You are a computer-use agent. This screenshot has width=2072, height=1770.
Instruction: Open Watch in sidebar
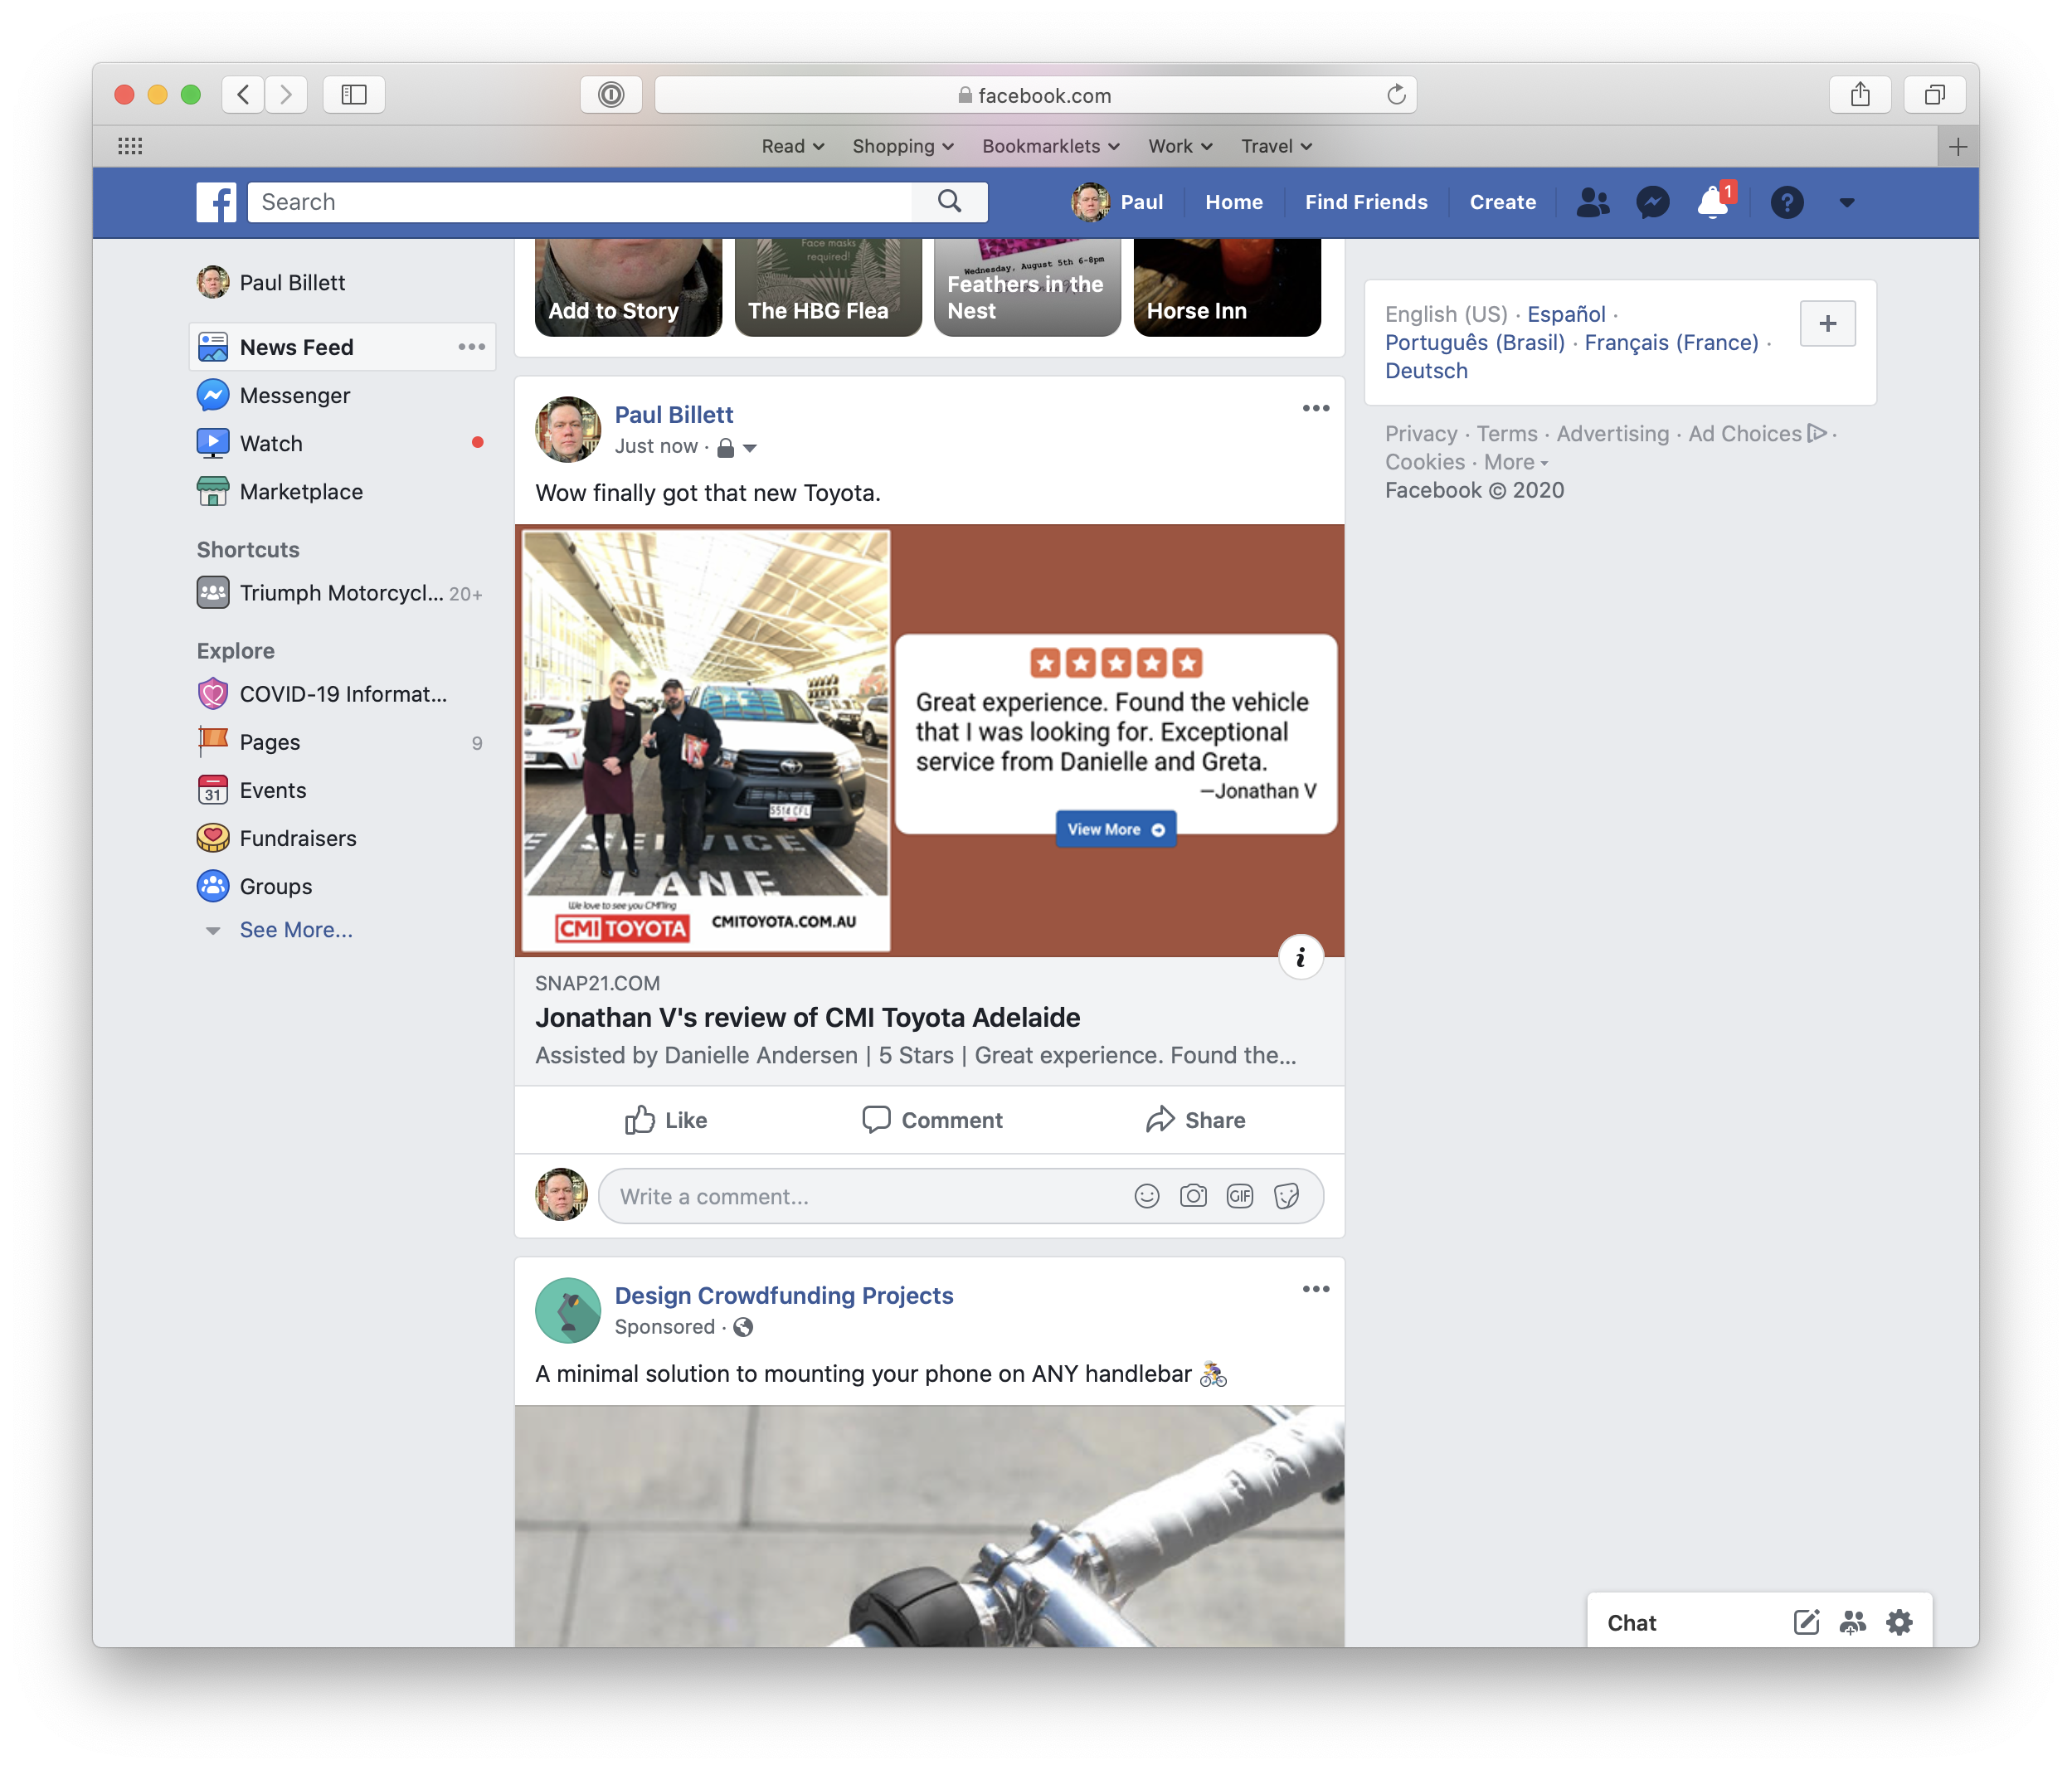270,443
